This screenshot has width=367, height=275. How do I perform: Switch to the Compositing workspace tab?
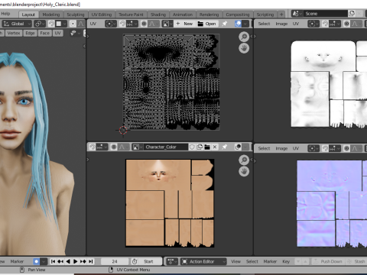point(238,15)
